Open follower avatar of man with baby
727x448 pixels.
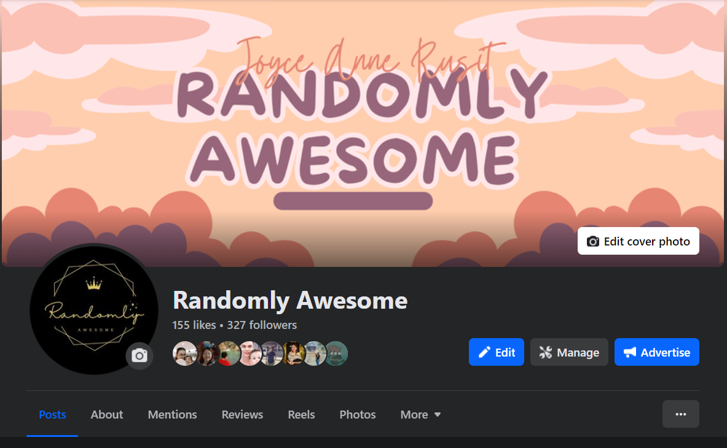(x=250, y=353)
